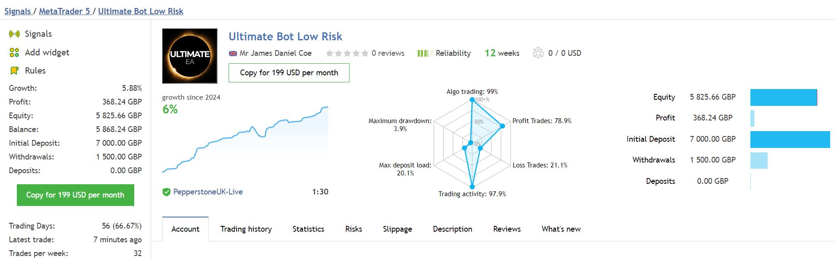Screen dimensions: 835x260
Task: Click the subscribers icon near 0 / 0 USD
Action: (538, 53)
